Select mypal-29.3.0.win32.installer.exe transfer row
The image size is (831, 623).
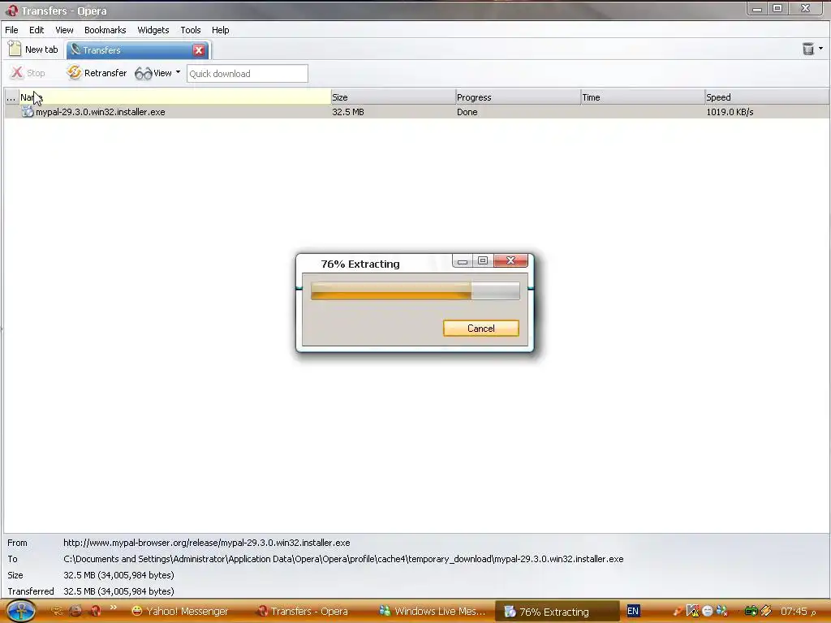click(416, 112)
